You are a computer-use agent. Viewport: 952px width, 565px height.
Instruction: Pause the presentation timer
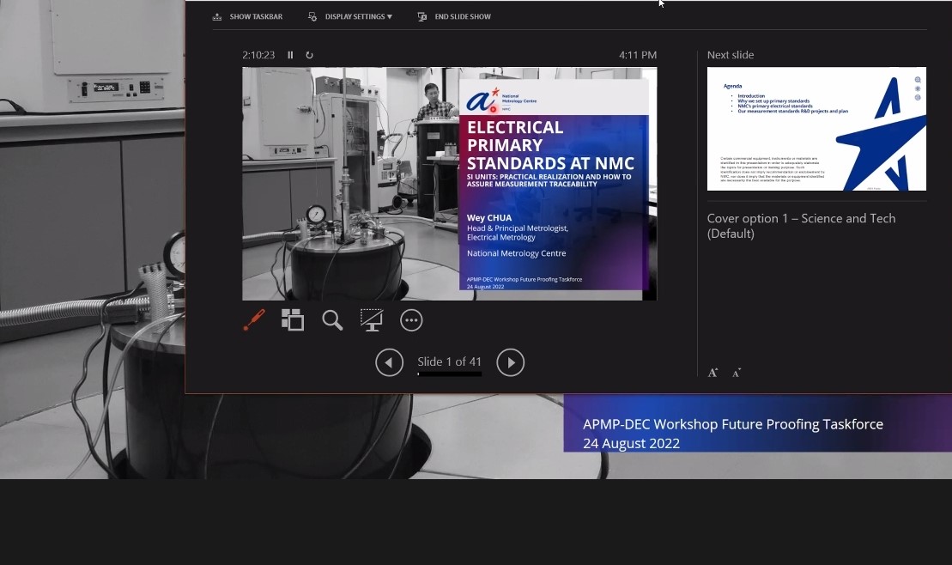[x=290, y=55]
